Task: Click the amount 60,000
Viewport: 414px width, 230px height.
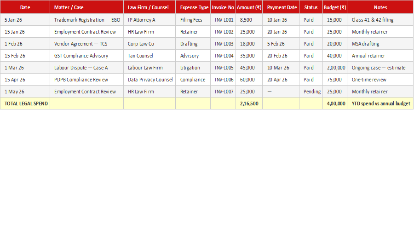Action: tap(249, 80)
